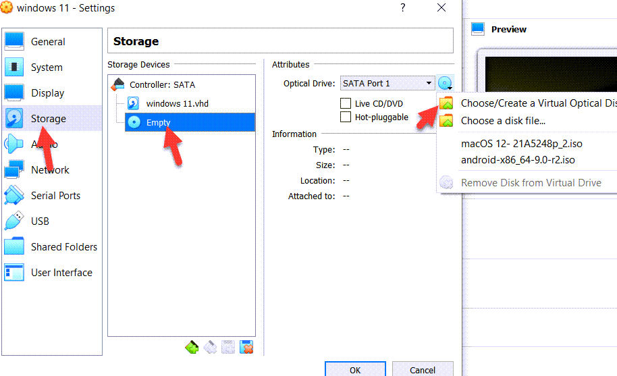The width and height of the screenshot is (617, 376).
Task: Click folder icon beside Choose a disk file
Action: pyautogui.click(x=446, y=120)
